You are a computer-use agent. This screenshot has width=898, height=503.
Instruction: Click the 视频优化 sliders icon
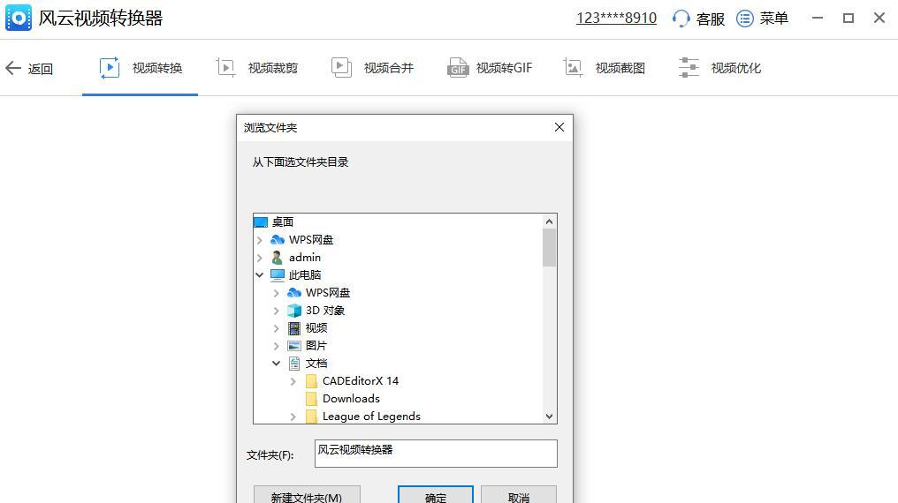689,67
